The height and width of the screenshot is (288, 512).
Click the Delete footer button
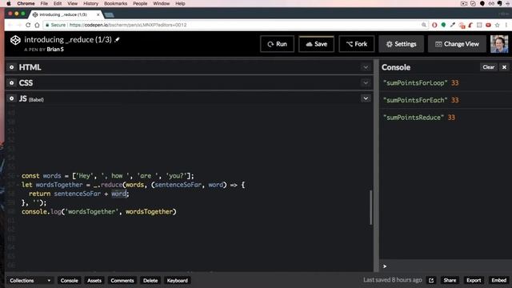[150, 280]
